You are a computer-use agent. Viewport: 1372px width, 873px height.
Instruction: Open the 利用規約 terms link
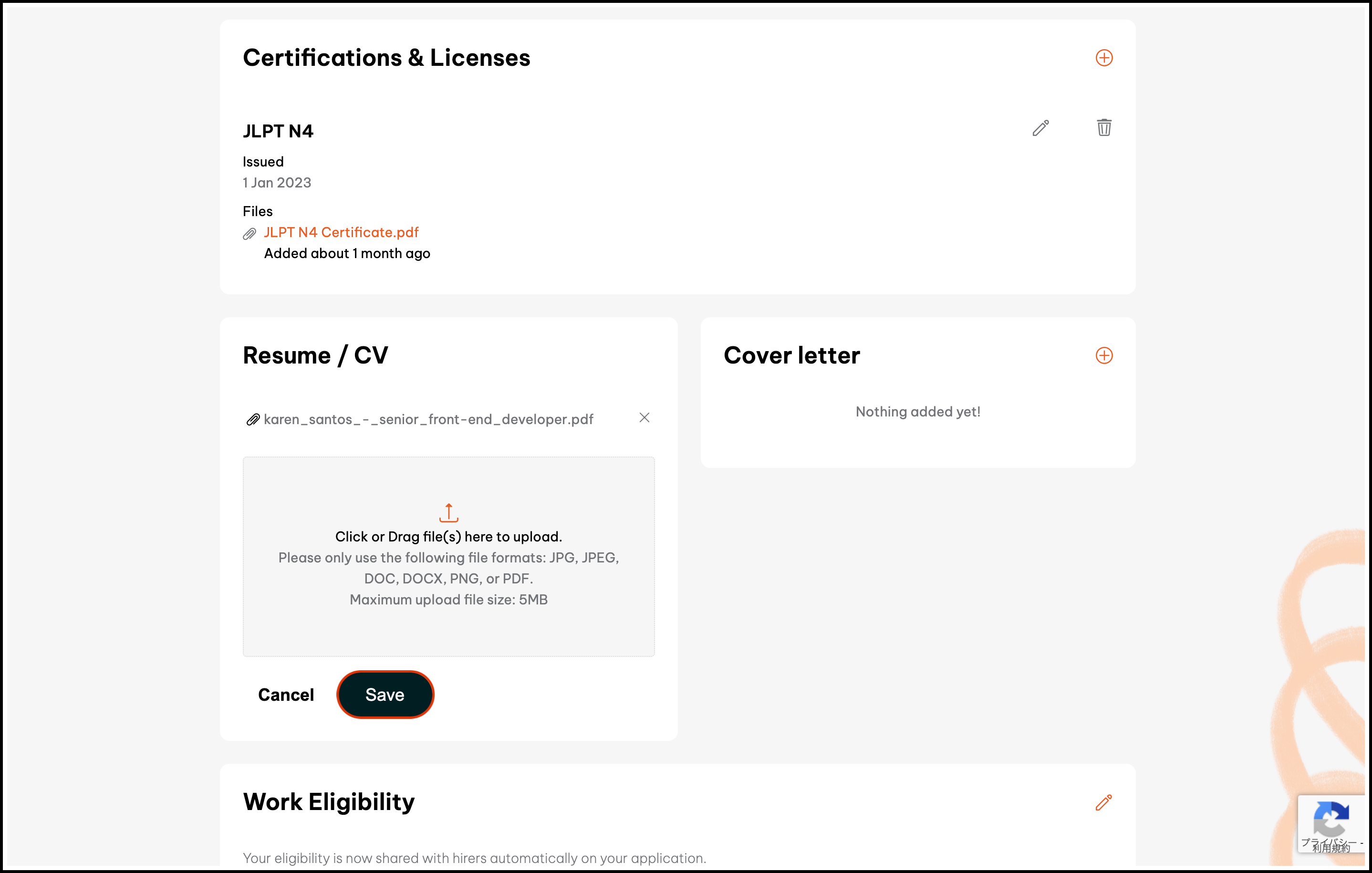pyautogui.click(x=1331, y=849)
